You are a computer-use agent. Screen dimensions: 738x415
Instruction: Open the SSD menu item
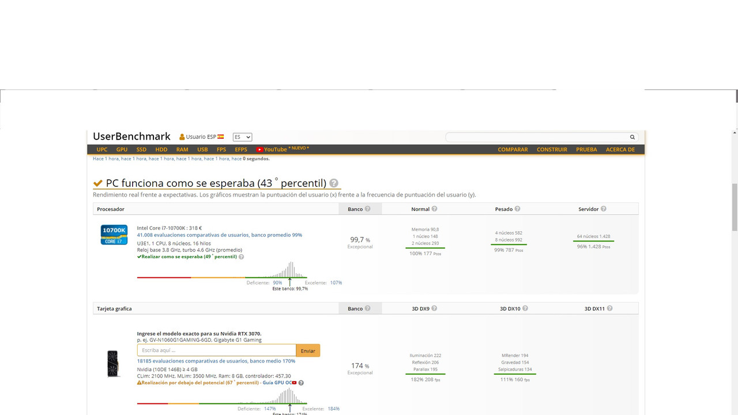[141, 149]
